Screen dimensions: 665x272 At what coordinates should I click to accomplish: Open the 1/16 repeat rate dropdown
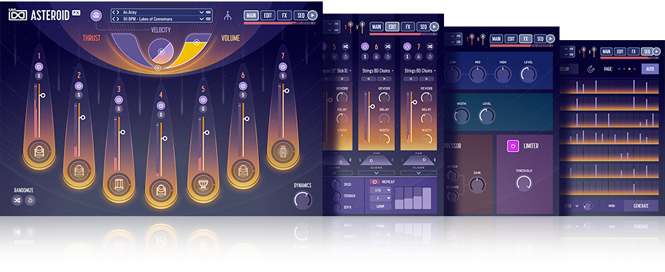(x=380, y=190)
